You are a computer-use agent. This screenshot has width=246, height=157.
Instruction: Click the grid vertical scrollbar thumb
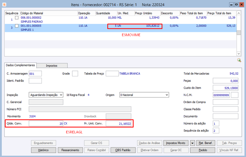click(239, 33)
